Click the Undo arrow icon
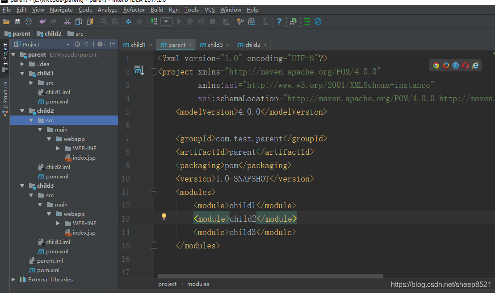Viewport: 495px width, 293px height. click(x=42, y=22)
